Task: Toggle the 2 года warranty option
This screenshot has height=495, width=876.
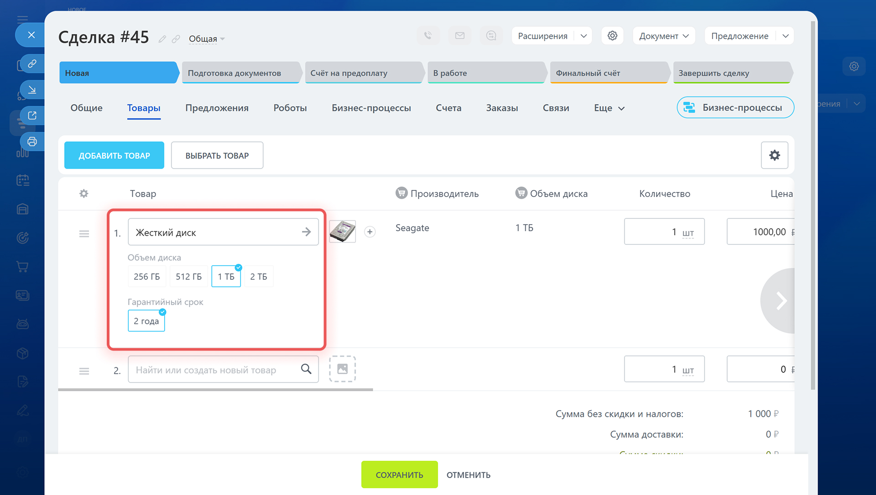Action: [x=146, y=321]
